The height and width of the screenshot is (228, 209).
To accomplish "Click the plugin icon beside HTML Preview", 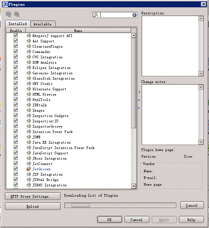I will tap(29, 94).
